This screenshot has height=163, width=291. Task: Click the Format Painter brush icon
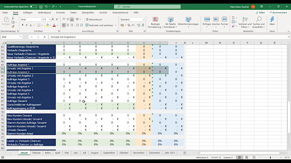[13, 27]
